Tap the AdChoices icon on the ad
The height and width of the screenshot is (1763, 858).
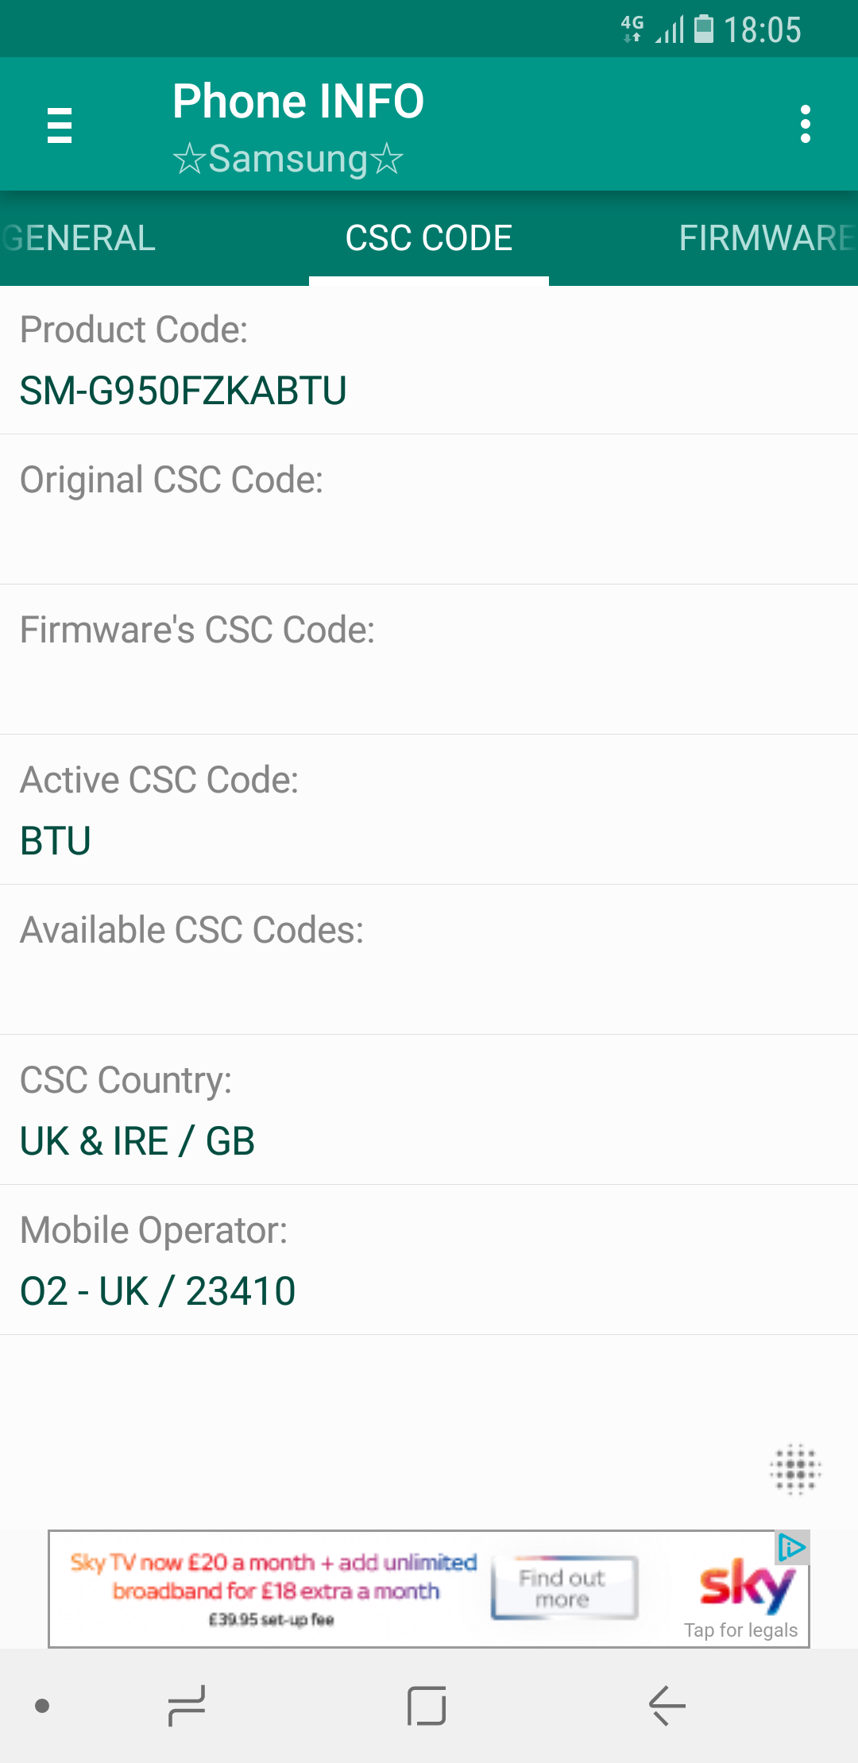tap(792, 1547)
